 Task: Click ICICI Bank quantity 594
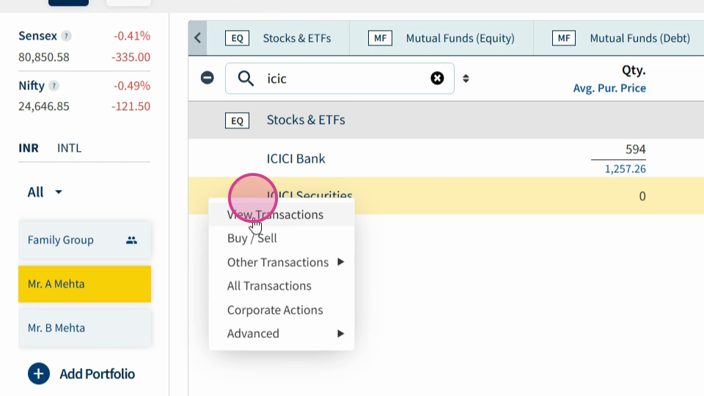pos(635,149)
